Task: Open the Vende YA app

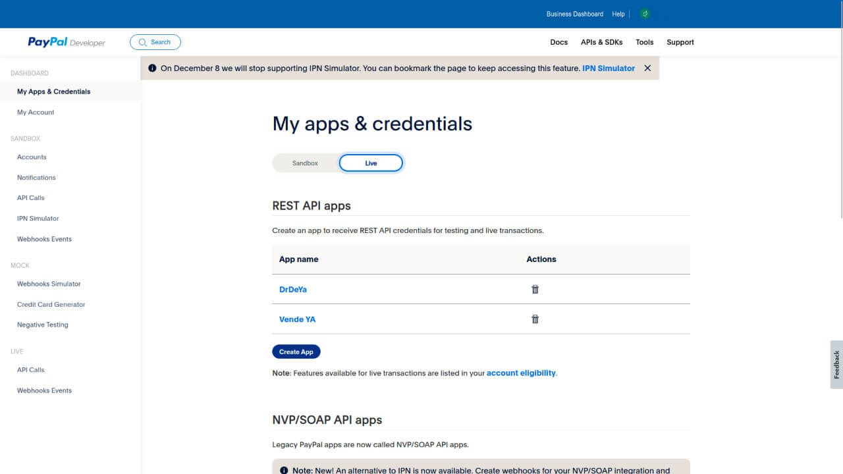Action: pyautogui.click(x=297, y=319)
